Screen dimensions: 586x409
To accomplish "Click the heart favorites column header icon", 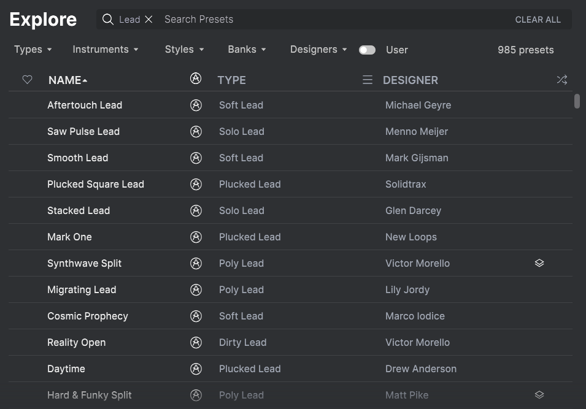I will (27, 80).
